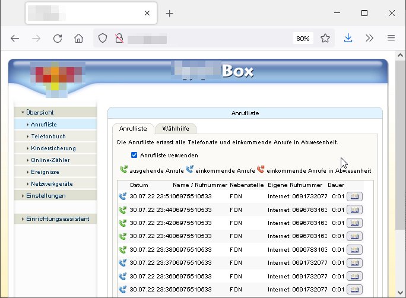Uncheck Anrufliste verwenden checkbox
The image size is (406, 298).
tap(134, 155)
